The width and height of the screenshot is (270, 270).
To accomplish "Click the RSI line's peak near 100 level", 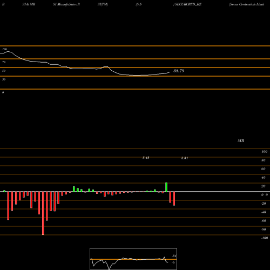I will point(8,52).
